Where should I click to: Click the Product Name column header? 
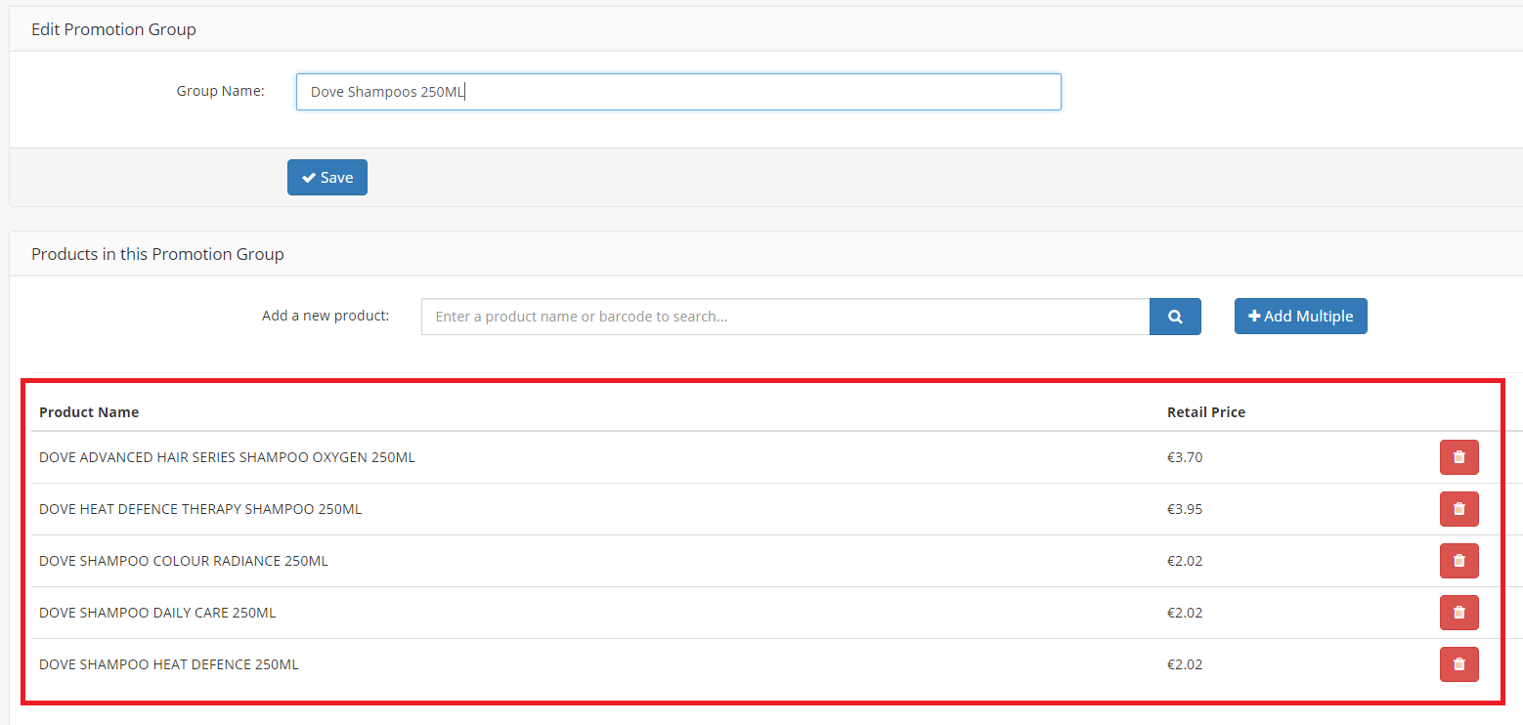(x=89, y=412)
